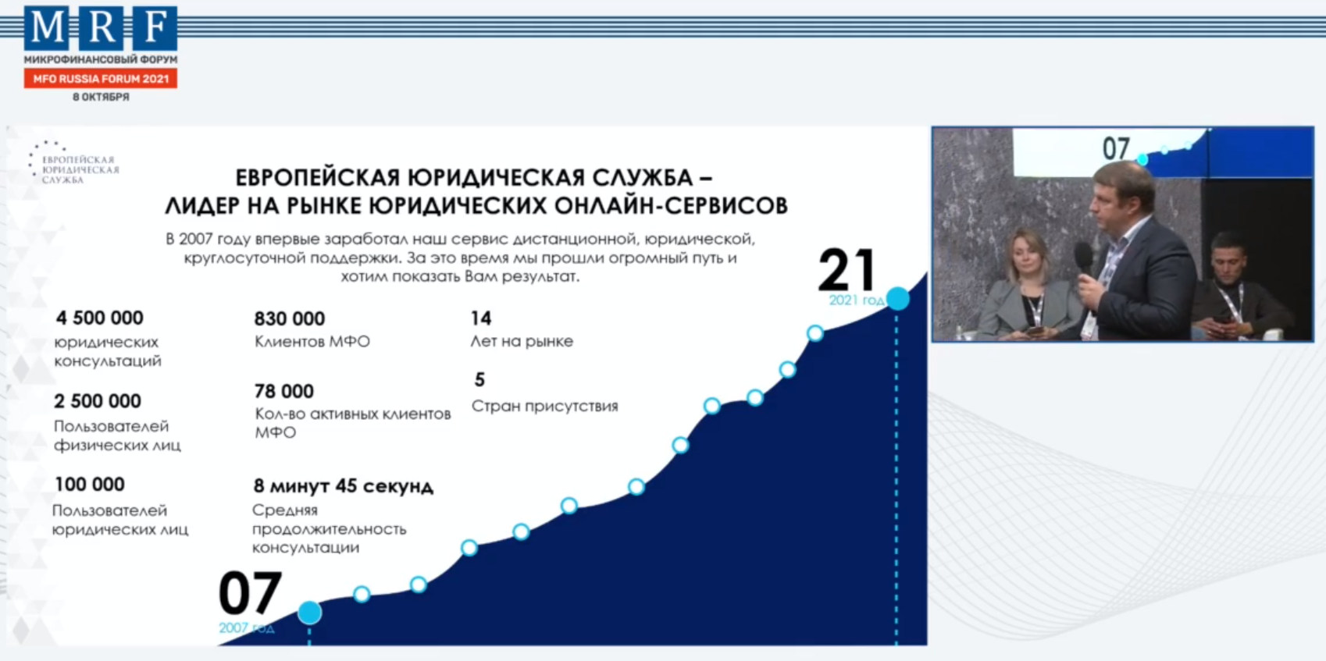The width and height of the screenshot is (1326, 661).
Task: Click the slide title "ЕВРОПЕЙСКАЯ ЮРИДИЧЕСКАЯ СЛУЖБА –"
Action: pos(474,177)
